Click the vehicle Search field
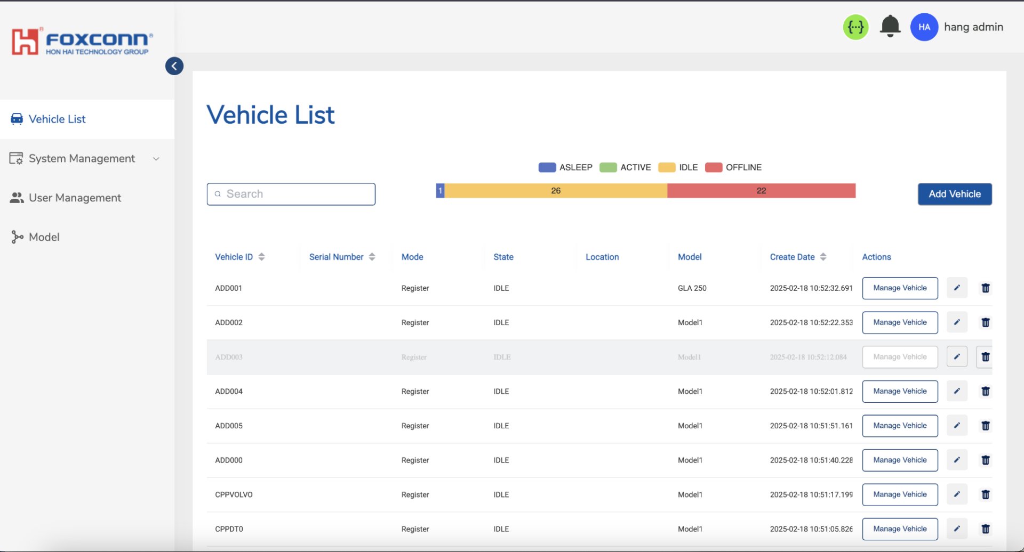 (x=291, y=194)
